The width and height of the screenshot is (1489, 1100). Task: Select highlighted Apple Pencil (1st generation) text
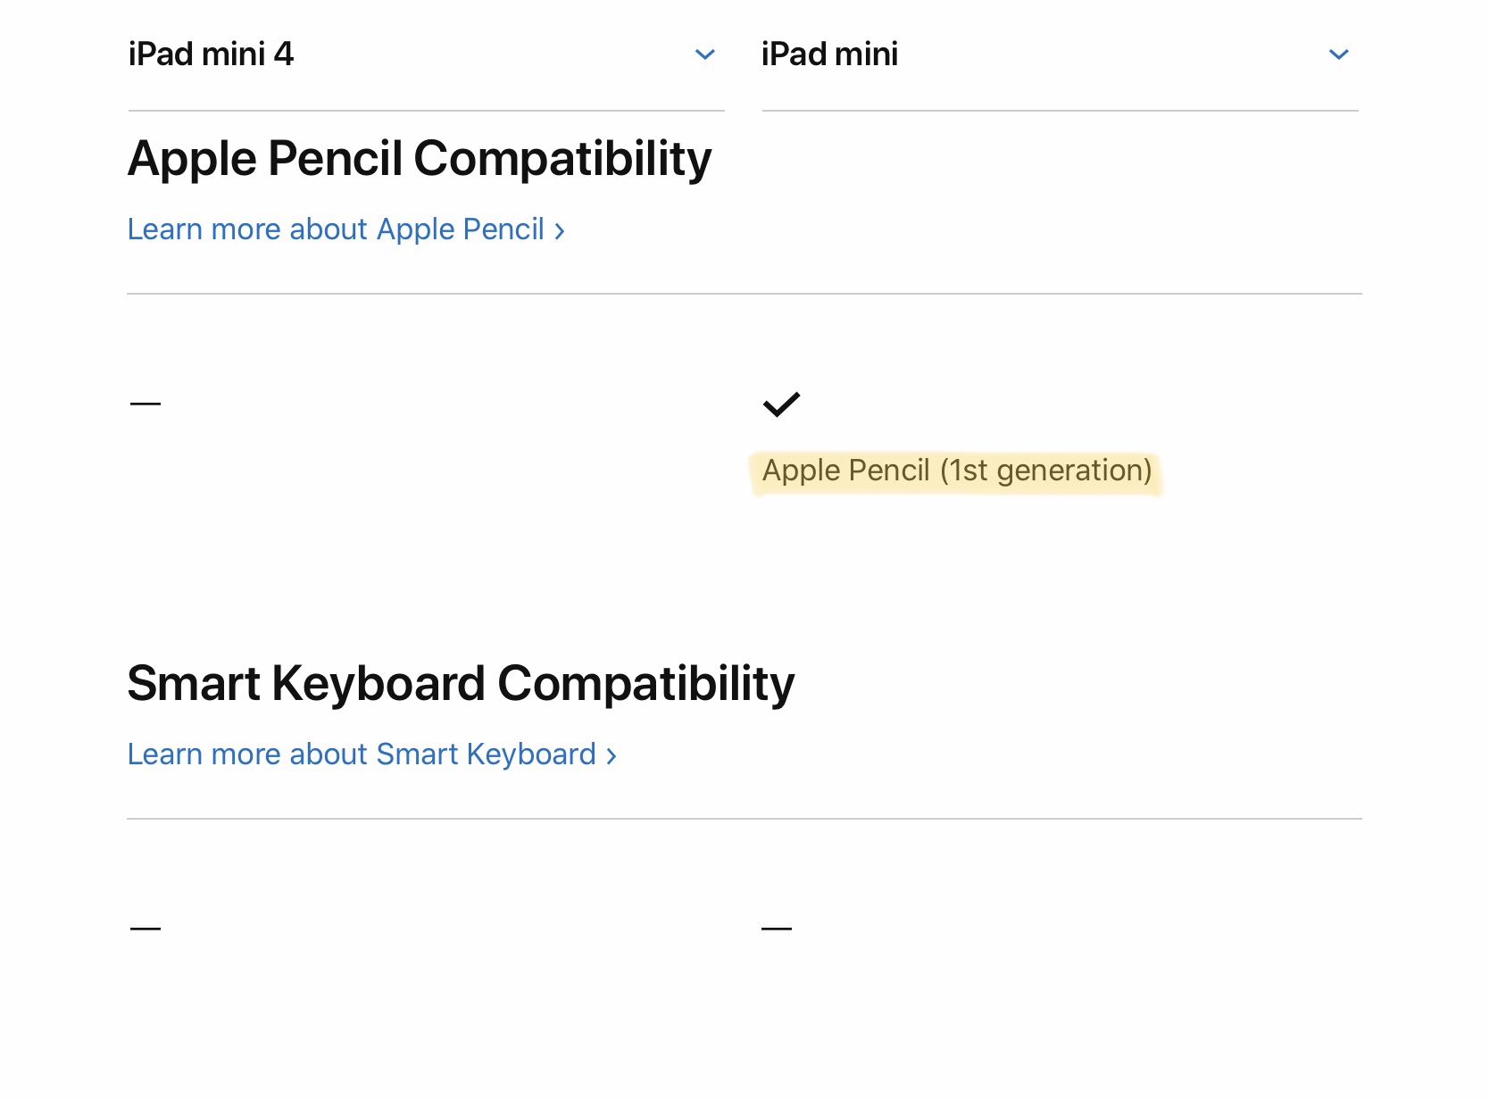click(957, 471)
